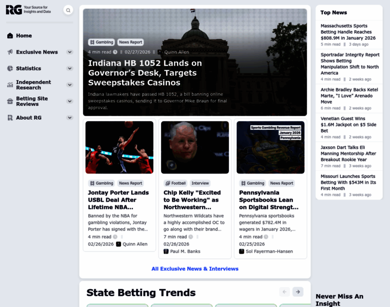Click News Report tag on Pennsylvania card
The height and width of the screenshot is (307, 390).
click(282, 183)
